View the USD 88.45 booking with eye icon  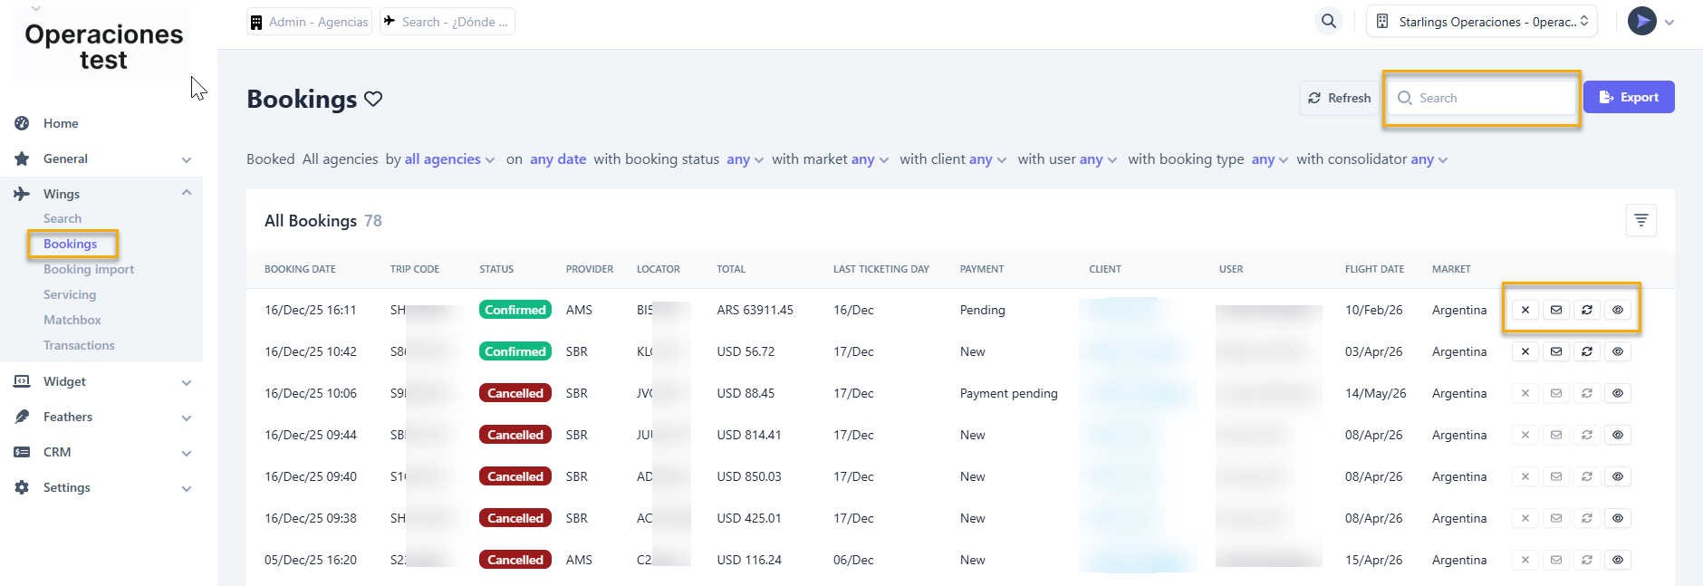tap(1618, 393)
